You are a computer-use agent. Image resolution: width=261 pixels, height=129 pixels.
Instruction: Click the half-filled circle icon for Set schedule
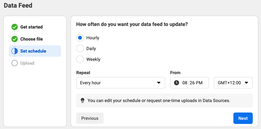(15, 51)
